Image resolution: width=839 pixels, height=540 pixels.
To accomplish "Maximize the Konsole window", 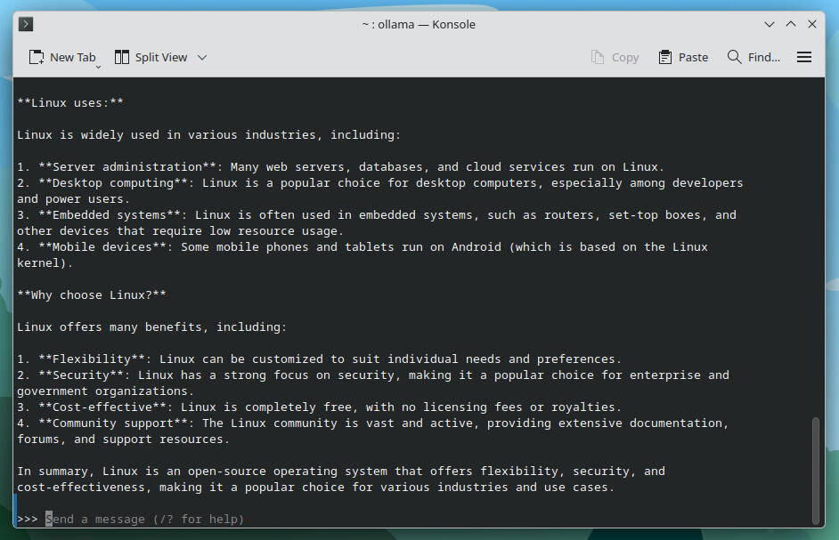I will pyautogui.click(x=790, y=24).
